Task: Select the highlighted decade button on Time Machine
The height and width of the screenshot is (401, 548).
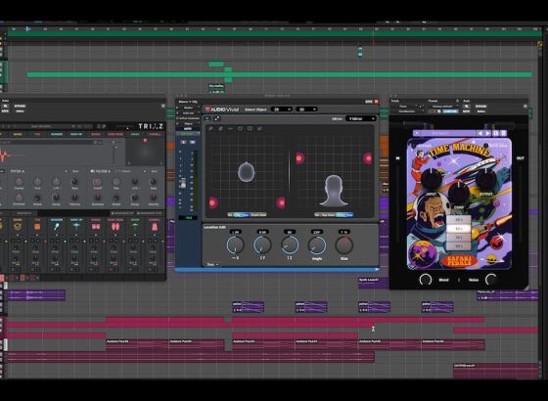Action: (459, 229)
